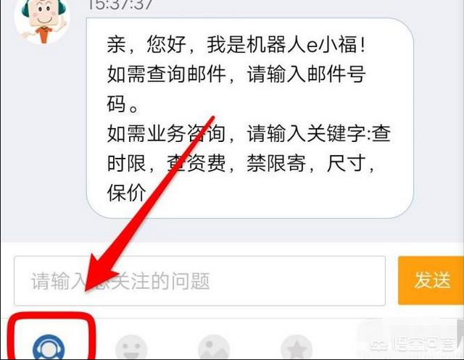The height and width of the screenshot is (360, 464).
Task: Open the smiley emoji picker icon
Action: tap(131, 348)
